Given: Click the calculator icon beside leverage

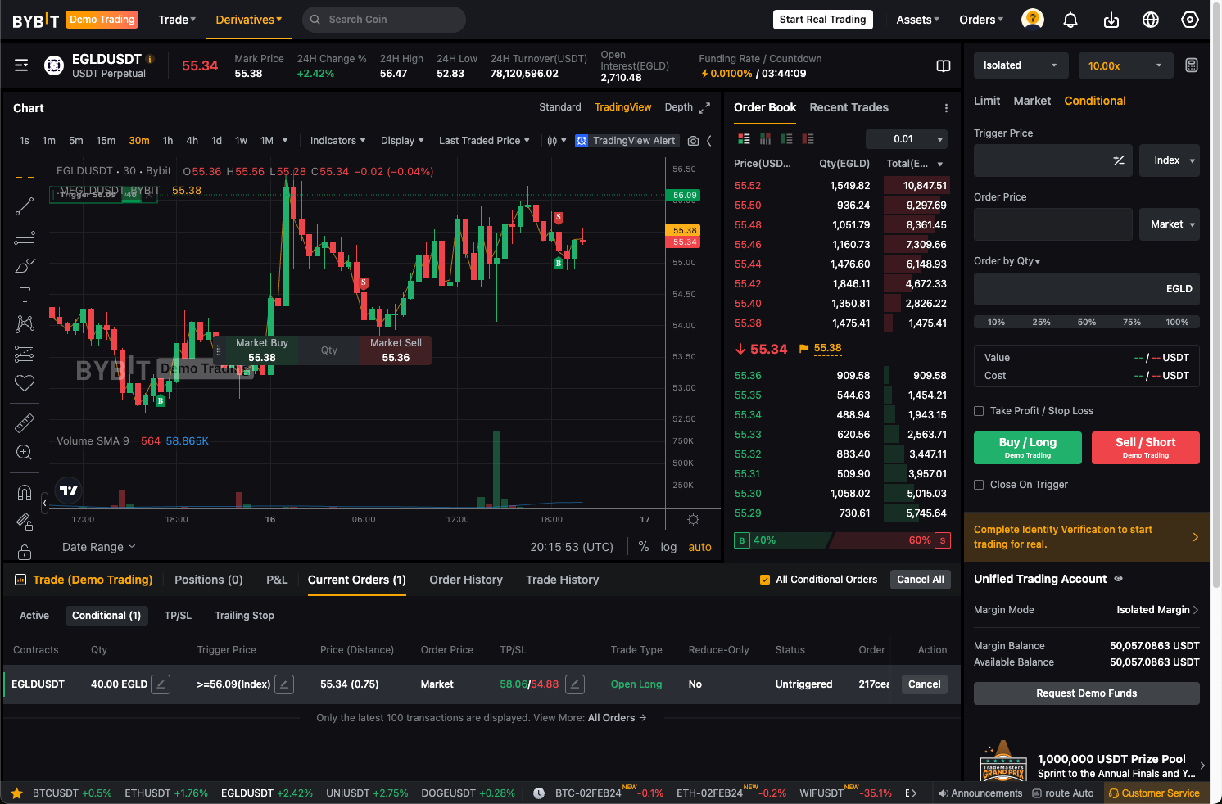Looking at the screenshot, I should 1191,65.
